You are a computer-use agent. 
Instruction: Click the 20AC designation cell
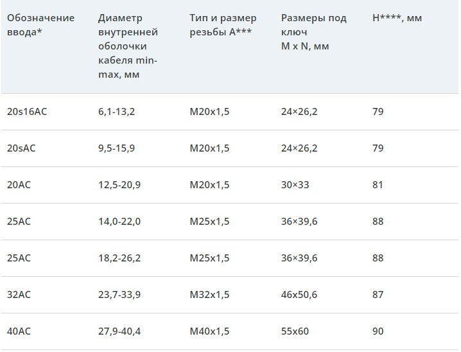(19, 185)
